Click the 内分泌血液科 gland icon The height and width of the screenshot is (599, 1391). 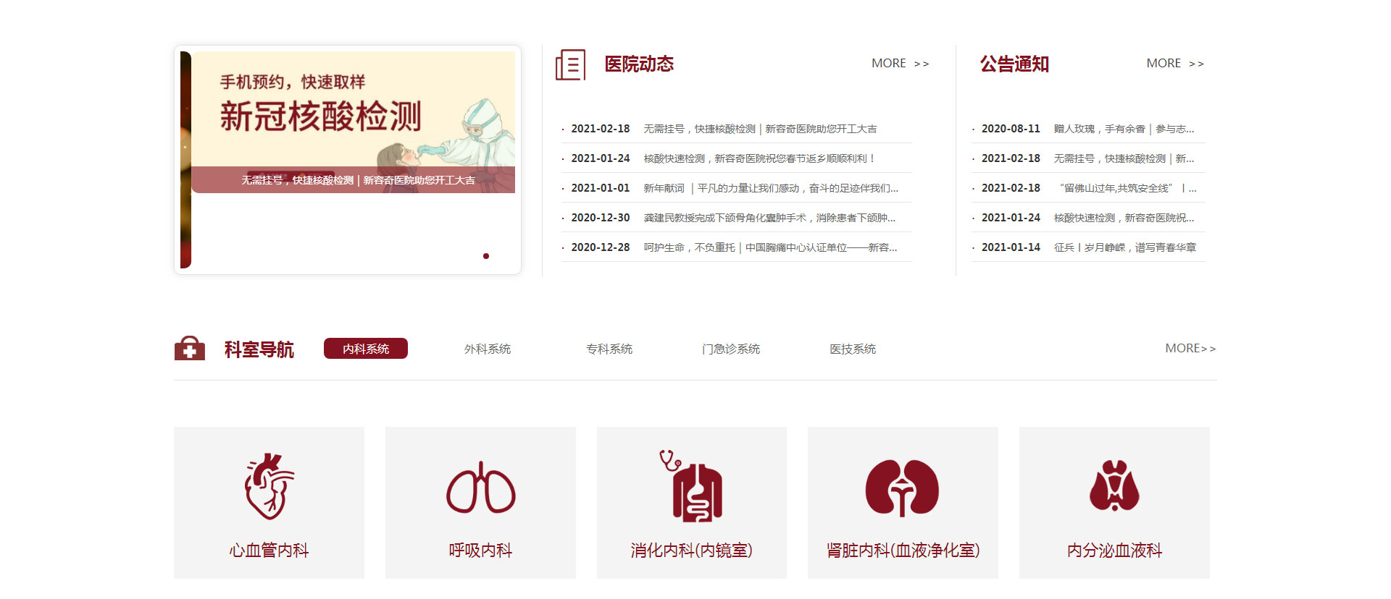[x=1114, y=485]
